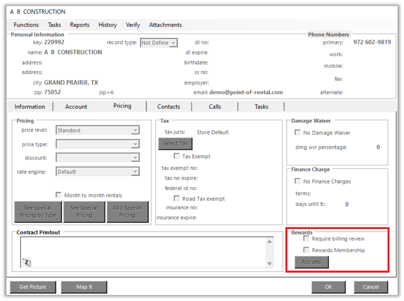Expand the record type dropdown
Screen dimensions: 404x301
pyautogui.click(x=173, y=43)
